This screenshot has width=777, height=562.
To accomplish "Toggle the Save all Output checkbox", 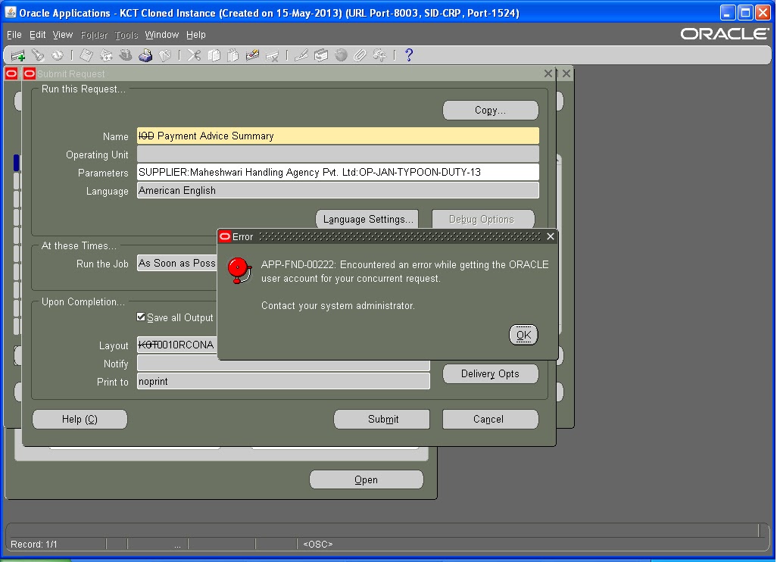I will (x=141, y=317).
